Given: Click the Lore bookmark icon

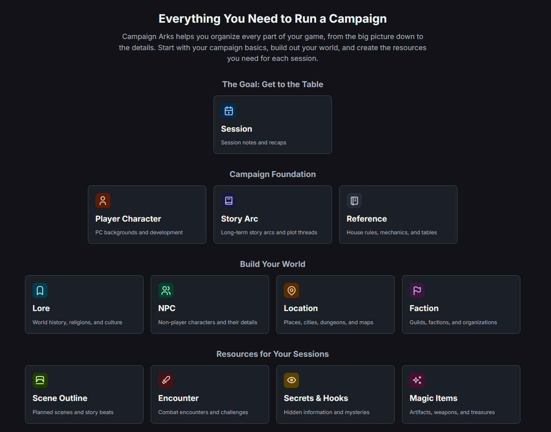Looking at the screenshot, I should click(40, 291).
